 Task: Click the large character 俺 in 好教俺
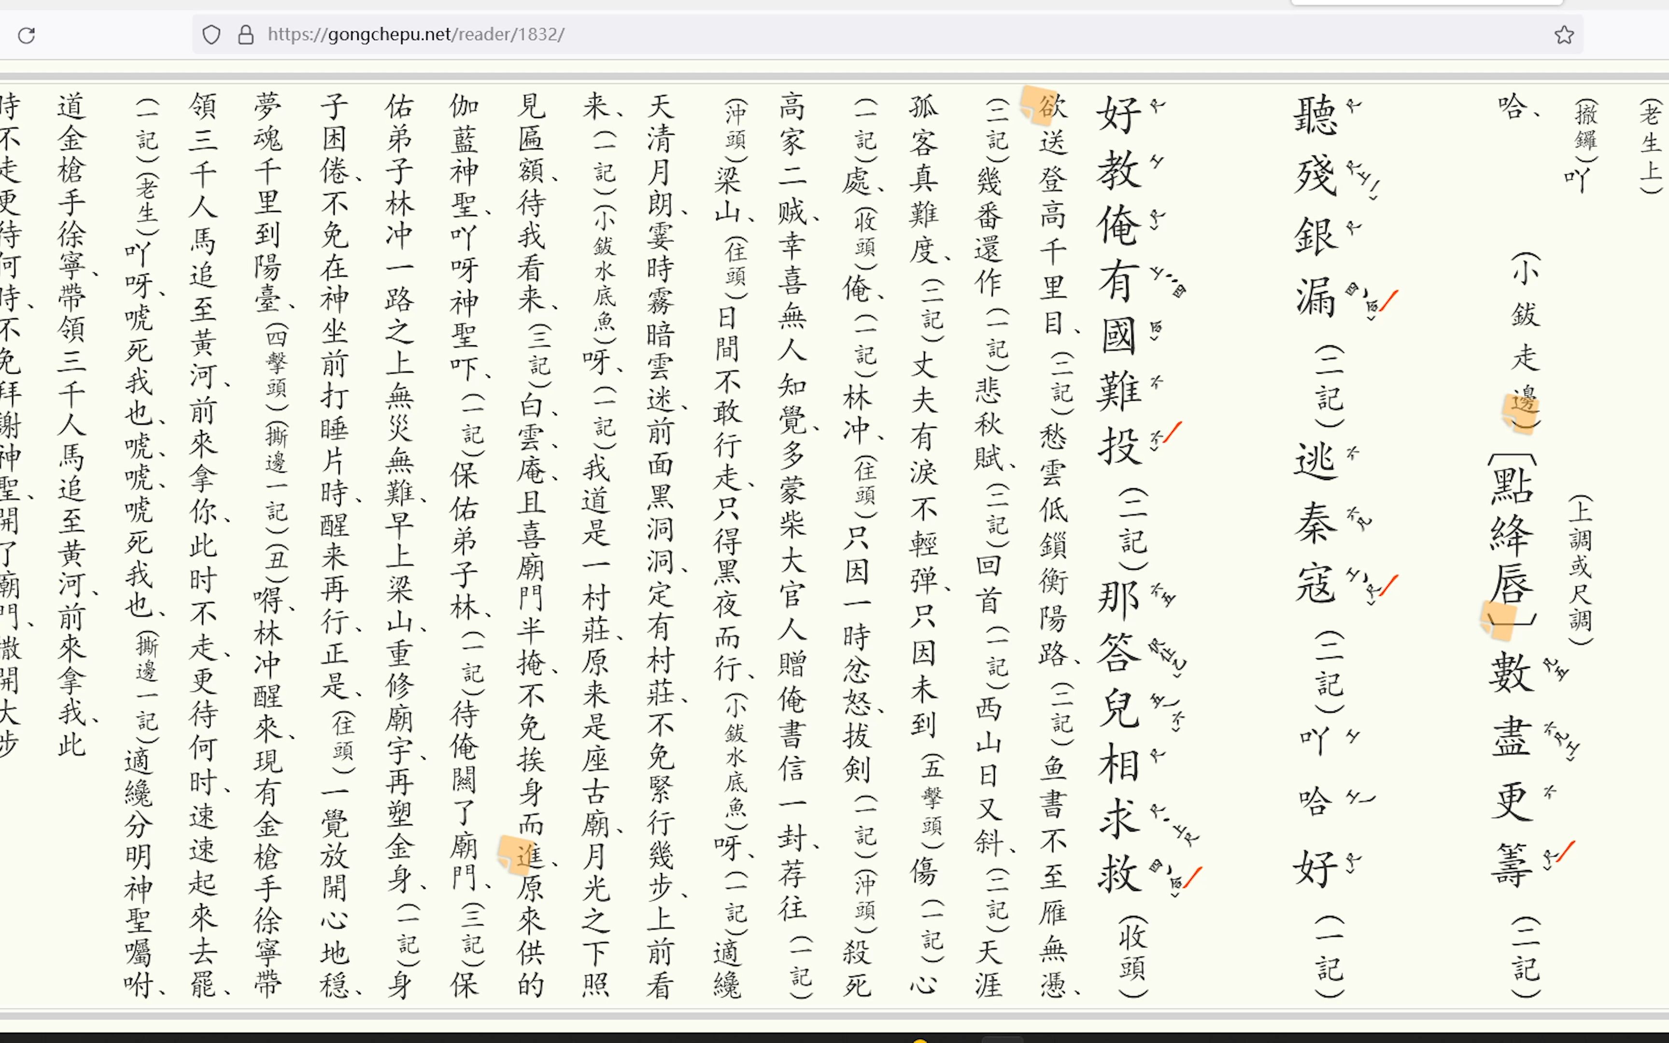point(1119,226)
